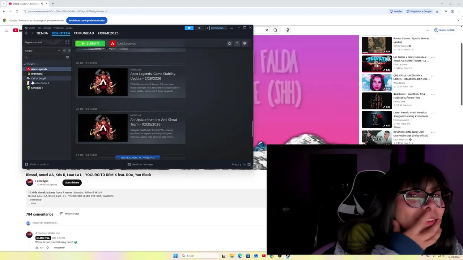Screen dimensions: 463x260
Task: Select Counter-Strike 2 in game list
Action: [x=47, y=83]
